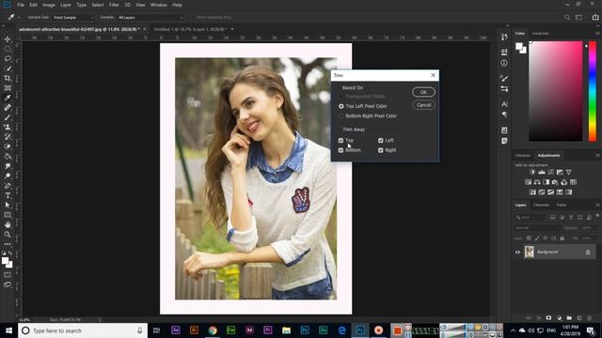Screen dimensions: 602x338
Task: Uncheck the Right trim checkbox
Action: (380, 150)
